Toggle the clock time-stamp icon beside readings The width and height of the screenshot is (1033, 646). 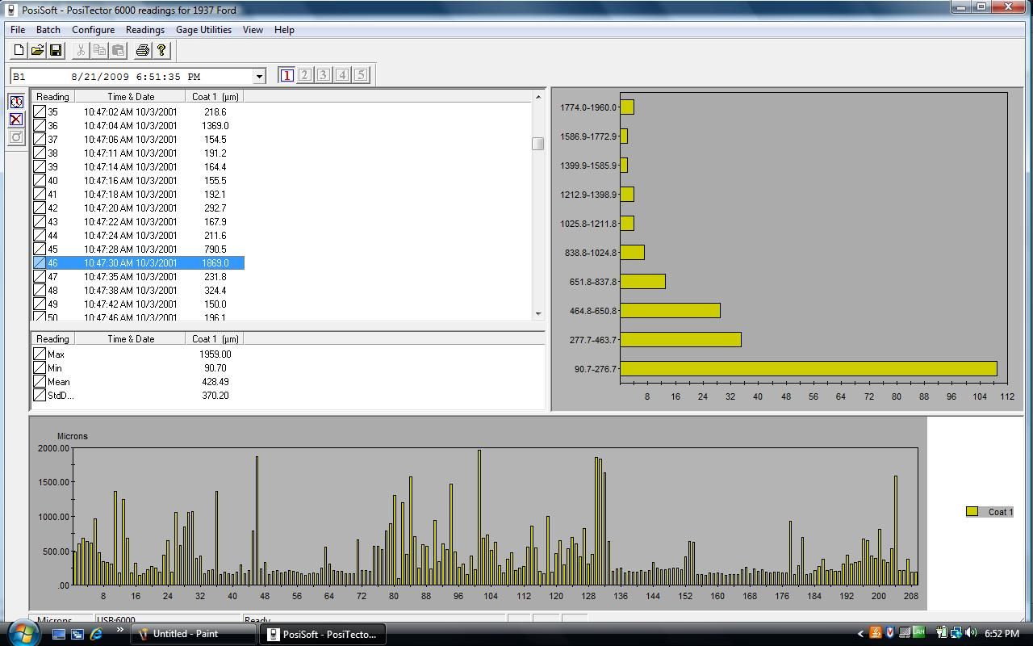click(x=16, y=102)
